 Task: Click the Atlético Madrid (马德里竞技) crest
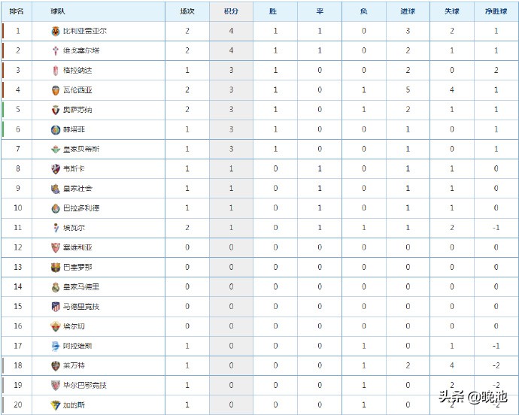tap(56, 306)
